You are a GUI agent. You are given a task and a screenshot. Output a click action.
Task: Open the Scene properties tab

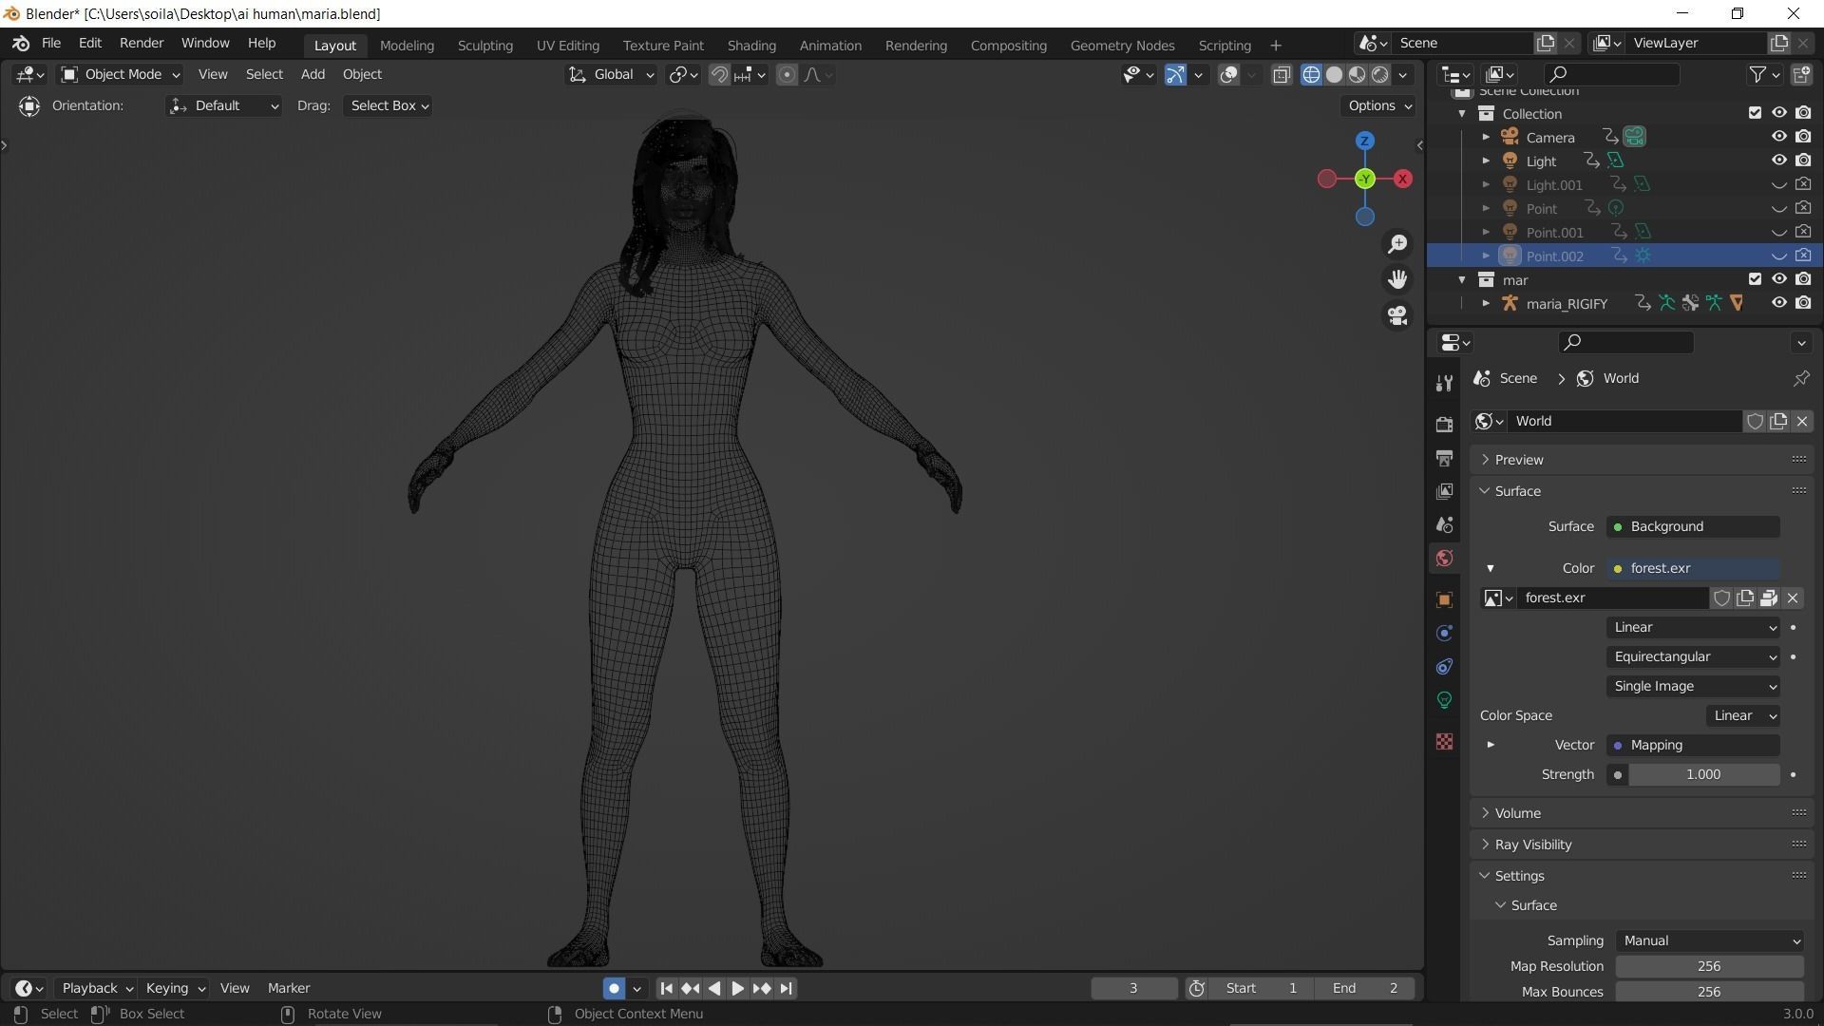pyautogui.click(x=1444, y=524)
